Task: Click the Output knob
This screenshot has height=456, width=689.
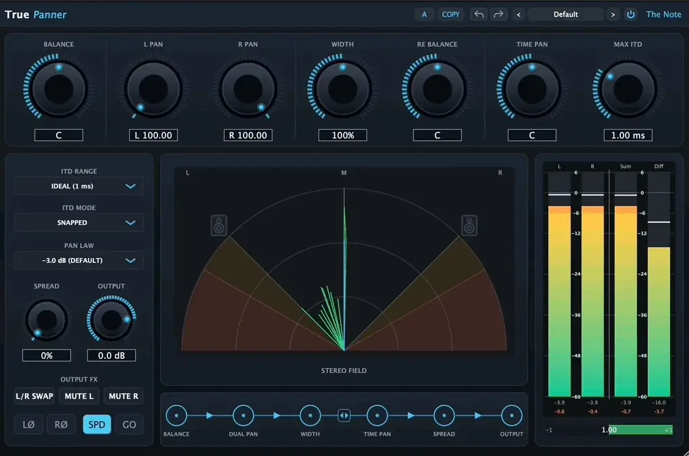Action: [111, 320]
